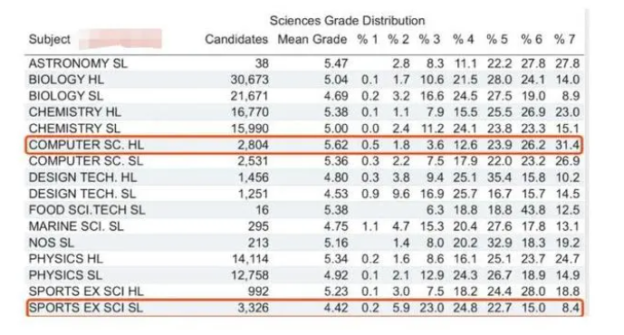Click the PHYSICS HL candidates value 14,114
The image size is (624, 335).
(x=250, y=259)
